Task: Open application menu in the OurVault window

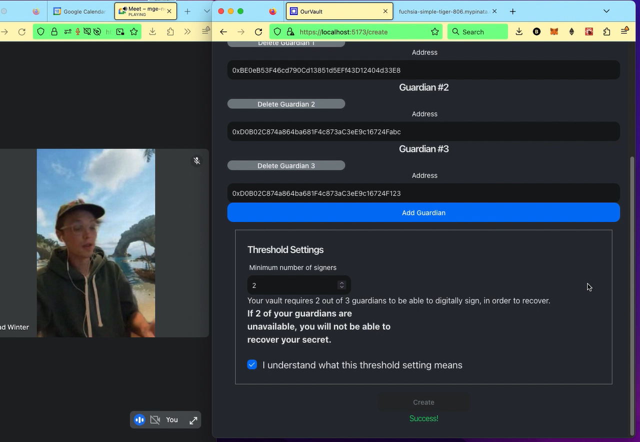Action: pyautogui.click(x=624, y=31)
